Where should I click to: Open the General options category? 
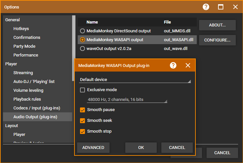12,20
